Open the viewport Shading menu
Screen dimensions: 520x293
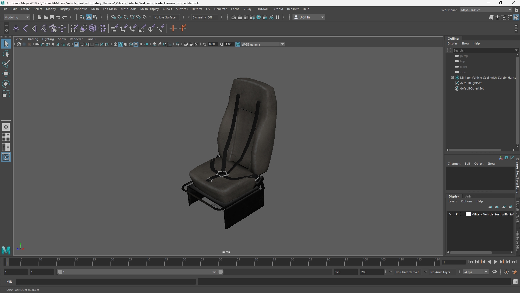click(x=32, y=39)
